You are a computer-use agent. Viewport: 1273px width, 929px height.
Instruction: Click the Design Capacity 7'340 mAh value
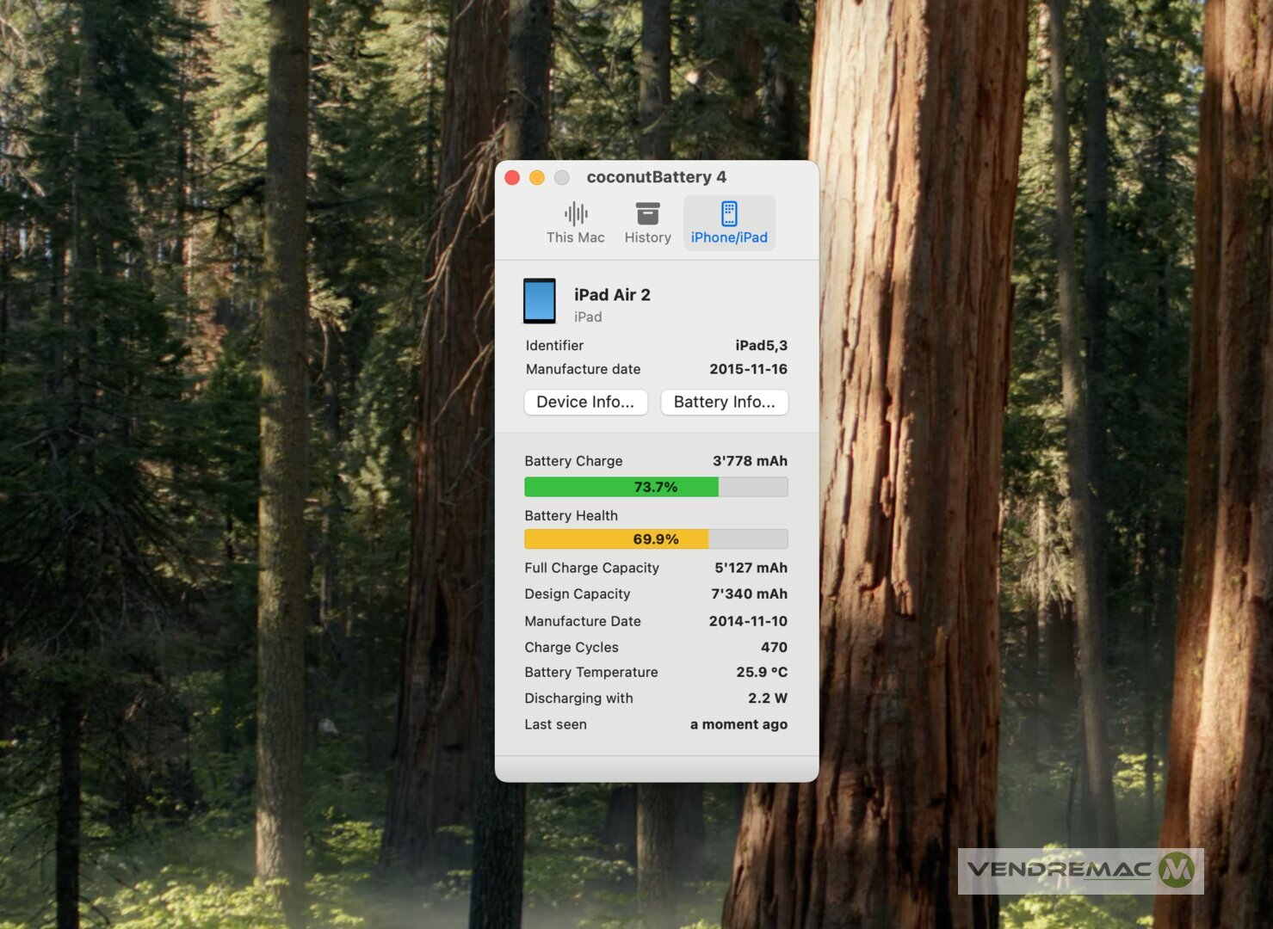pyautogui.click(x=749, y=594)
